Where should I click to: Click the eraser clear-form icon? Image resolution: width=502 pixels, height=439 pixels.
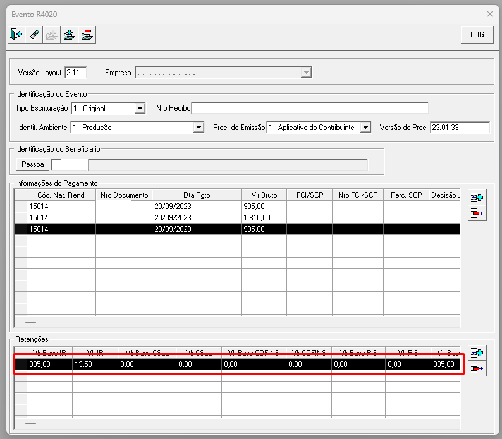tap(34, 34)
